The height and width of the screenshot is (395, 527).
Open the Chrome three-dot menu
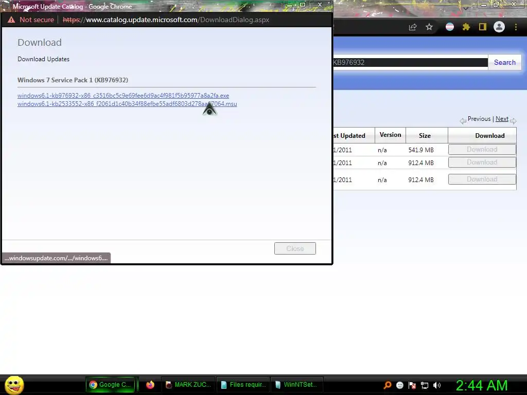click(516, 27)
